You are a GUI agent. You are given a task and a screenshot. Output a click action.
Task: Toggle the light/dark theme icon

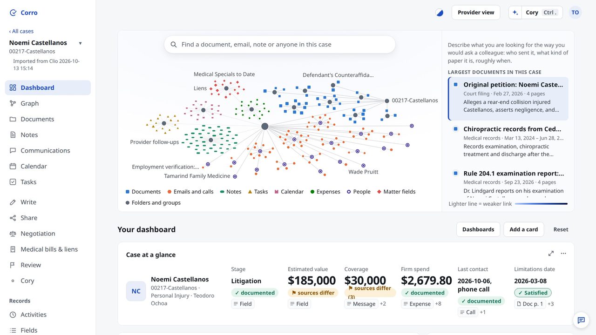coord(440,13)
